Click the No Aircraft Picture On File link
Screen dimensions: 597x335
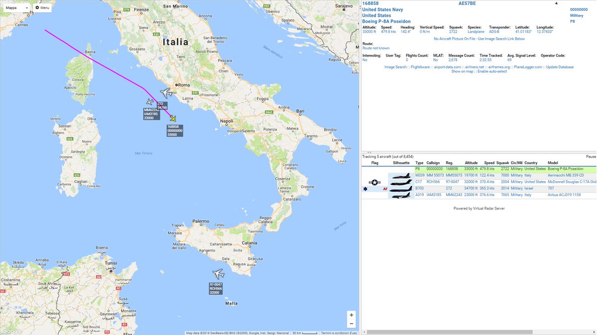480,39
